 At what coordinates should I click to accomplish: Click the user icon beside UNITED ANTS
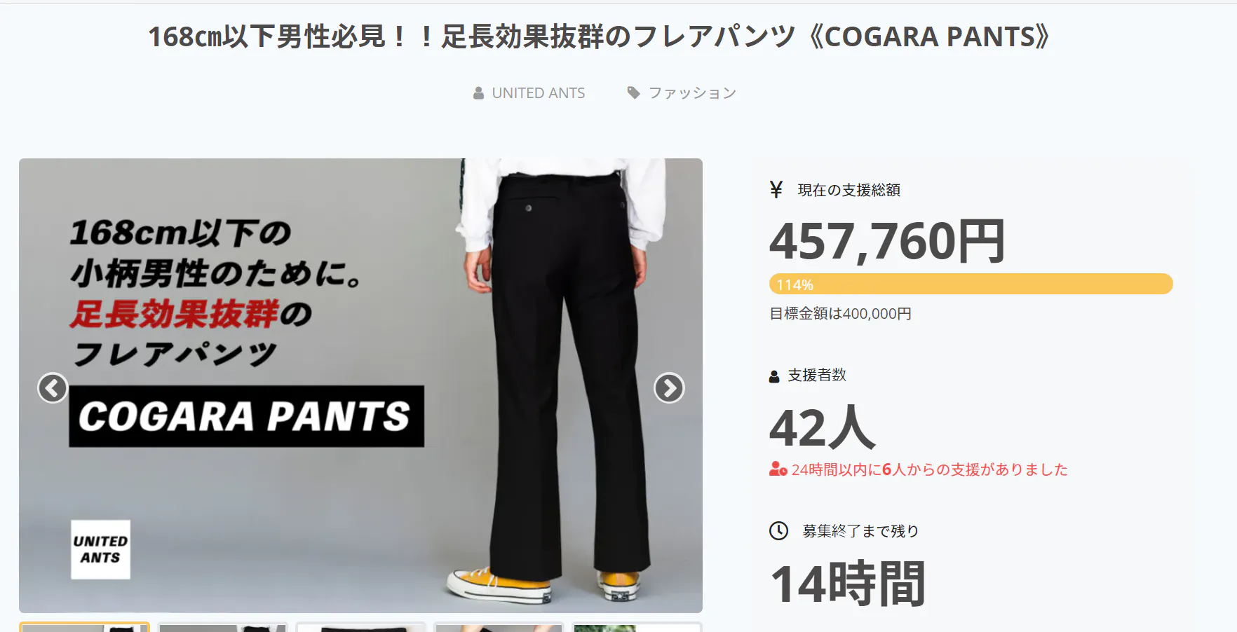478,93
